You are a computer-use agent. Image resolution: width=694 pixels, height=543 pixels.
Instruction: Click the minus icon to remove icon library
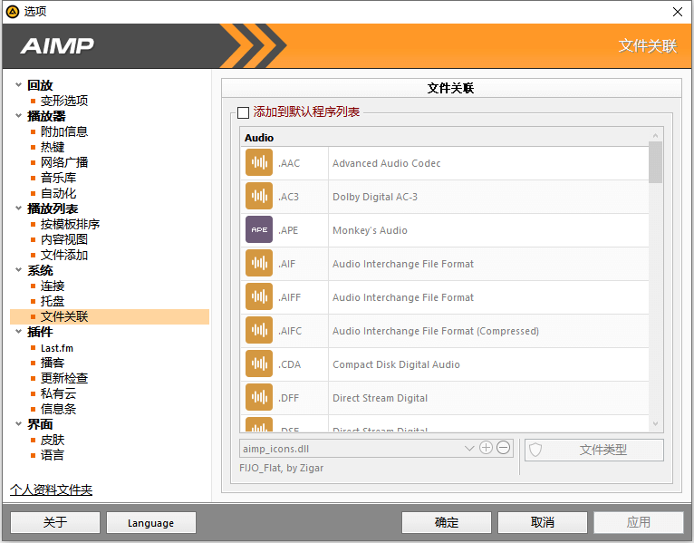point(503,448)
